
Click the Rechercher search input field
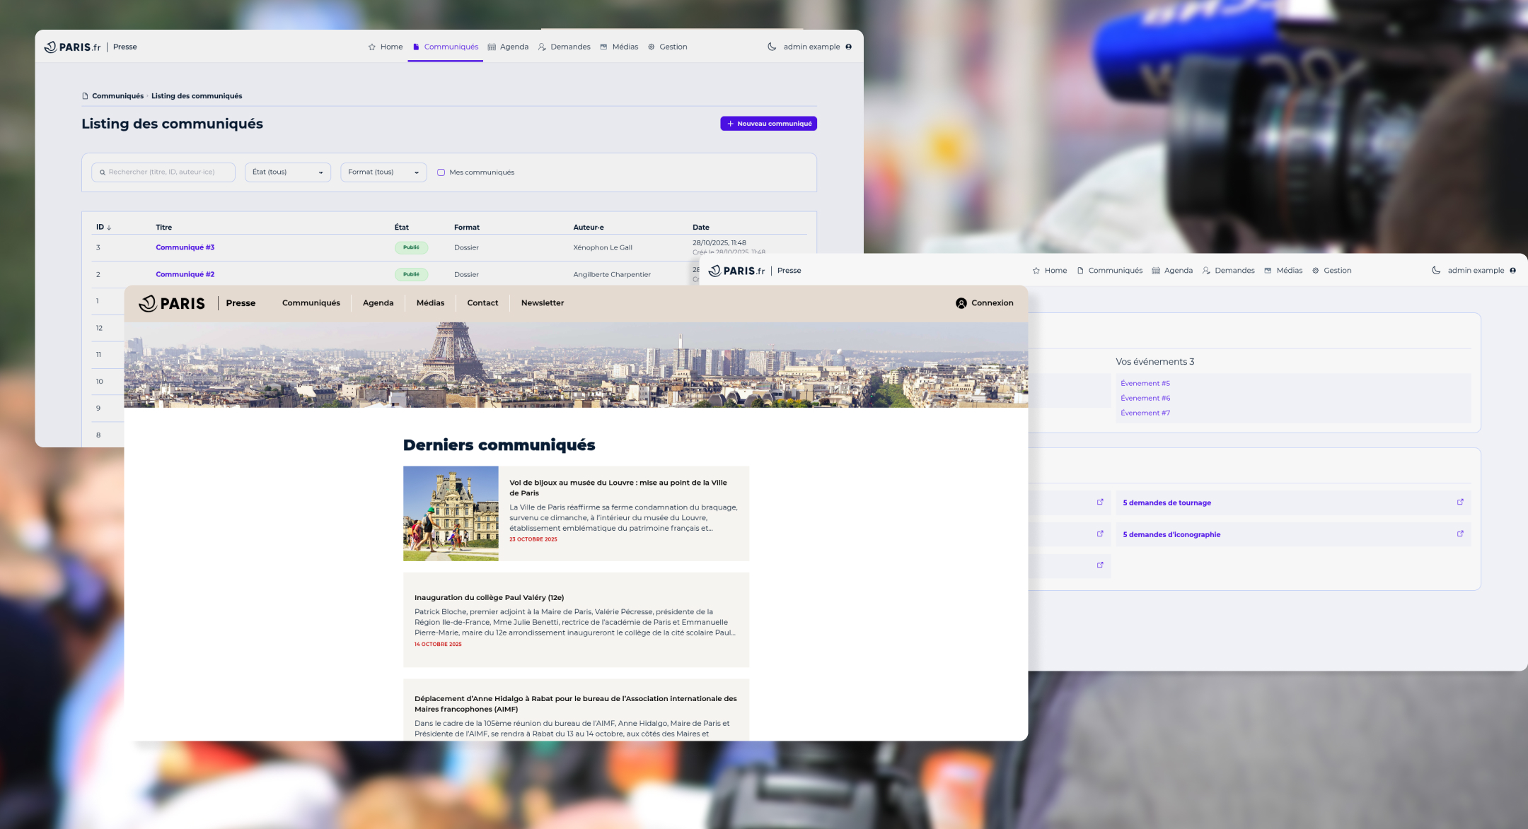tap(163, 172)
